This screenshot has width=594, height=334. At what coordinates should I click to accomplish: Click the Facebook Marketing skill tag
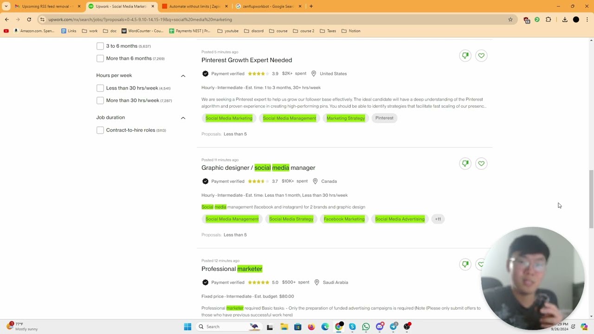[x=344, y=219]
